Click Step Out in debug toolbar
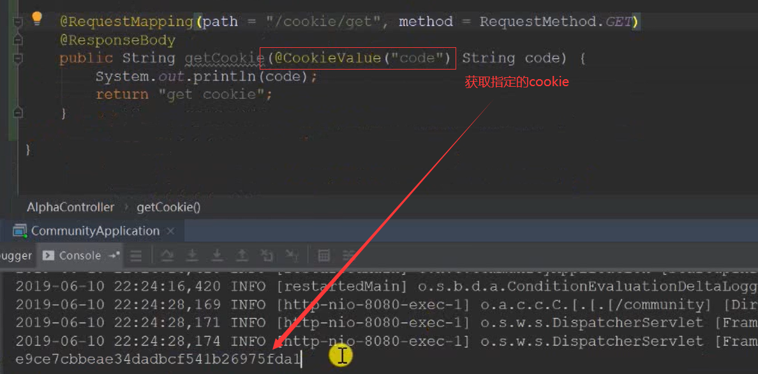Screen dimensions: 758x374 click(242, 255)
